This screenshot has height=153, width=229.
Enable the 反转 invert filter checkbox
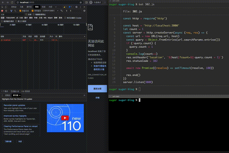(26, 14)
